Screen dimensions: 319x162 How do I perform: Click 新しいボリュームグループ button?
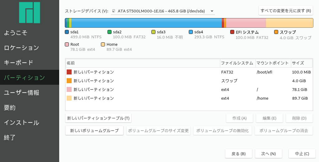[x=94, y=131]
